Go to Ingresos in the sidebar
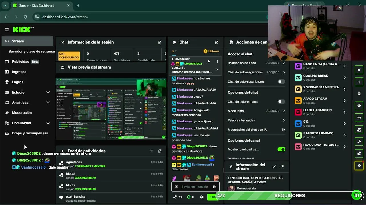This screenshot has width=366, height=205. point(27,72)
